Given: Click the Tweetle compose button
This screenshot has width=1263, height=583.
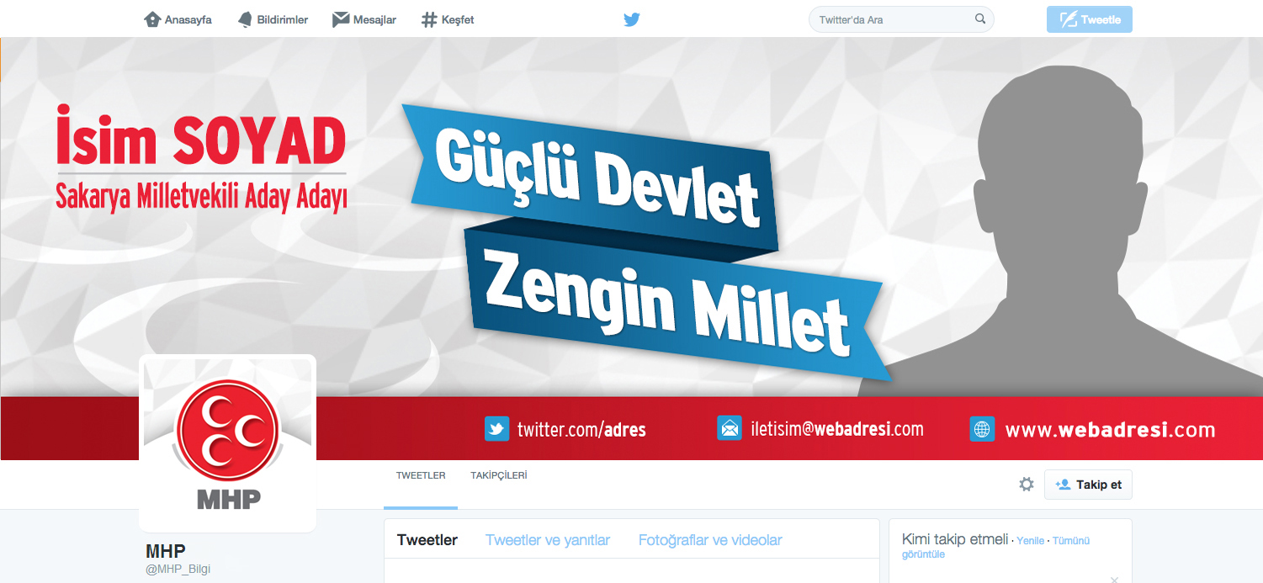Looking at the screenshot, I should [1090, 19].
